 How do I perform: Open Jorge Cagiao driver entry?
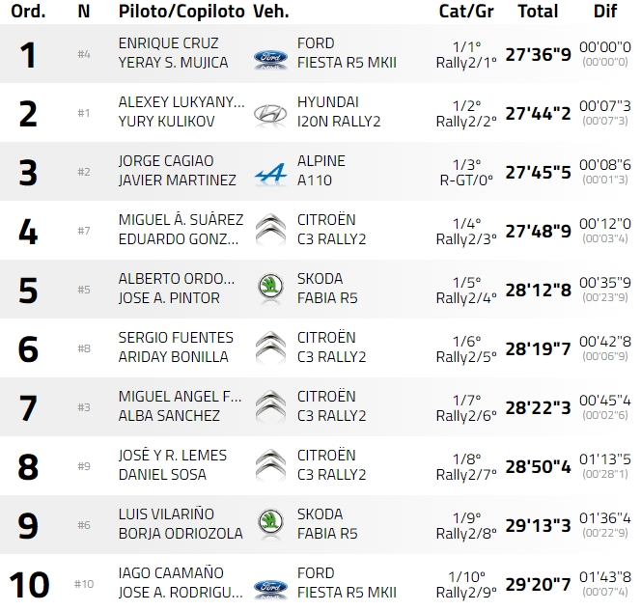[166, 161]
